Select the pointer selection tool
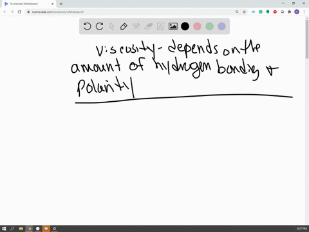The height and width of the screenshot is (232, 309). [x=111, y=26]
